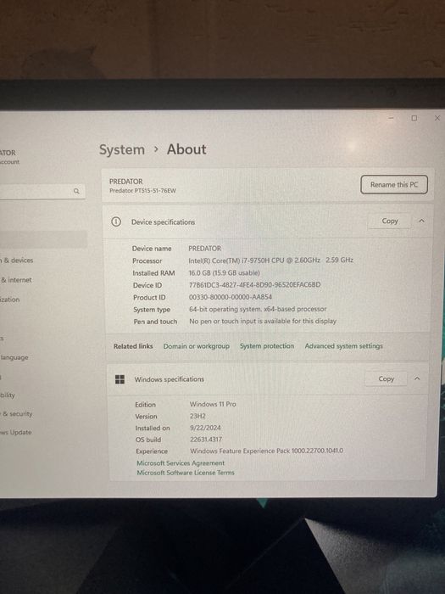The image size is (445, 594).
Task: Copy the Device specifications
Action: [x=389, y=221]
